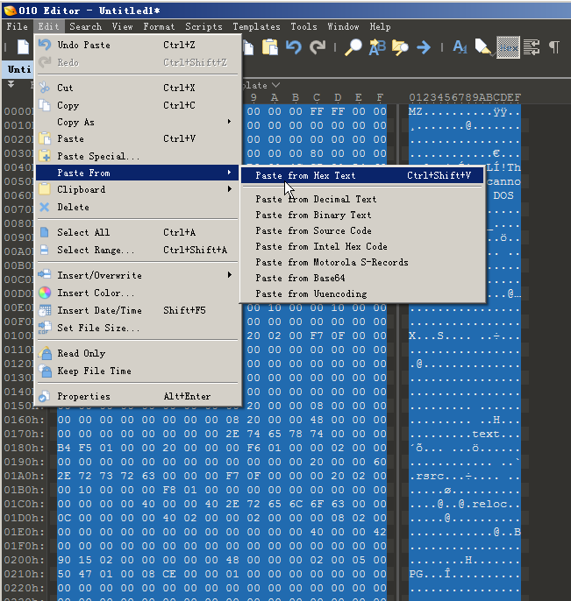
Task: Click the Select Range text label
Action: pos(96,250)
